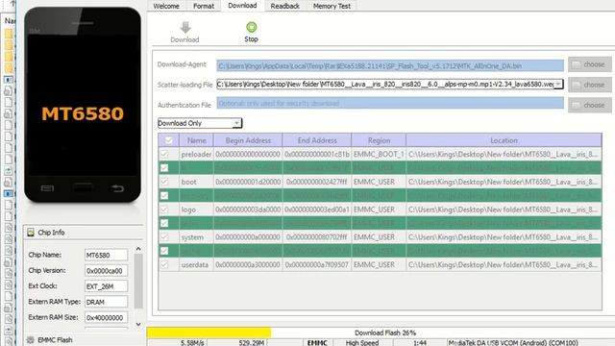Click Ext Clock field EXT_26M

point(106,286)
